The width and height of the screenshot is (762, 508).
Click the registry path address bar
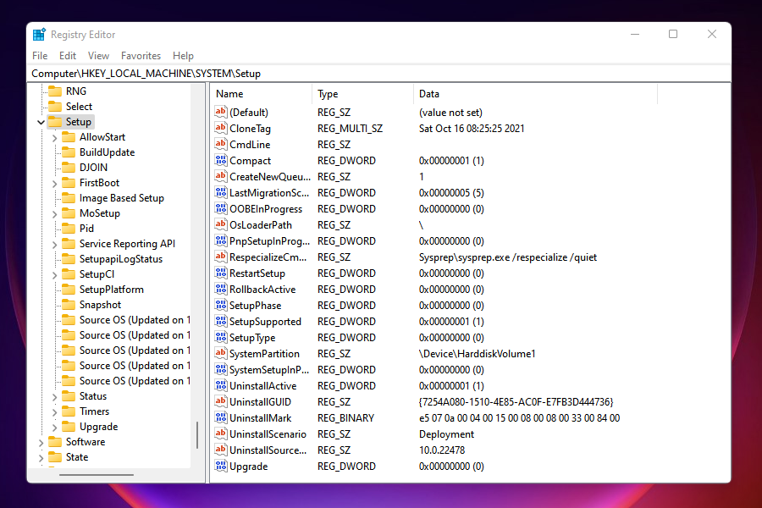click(x=169, y=74)
